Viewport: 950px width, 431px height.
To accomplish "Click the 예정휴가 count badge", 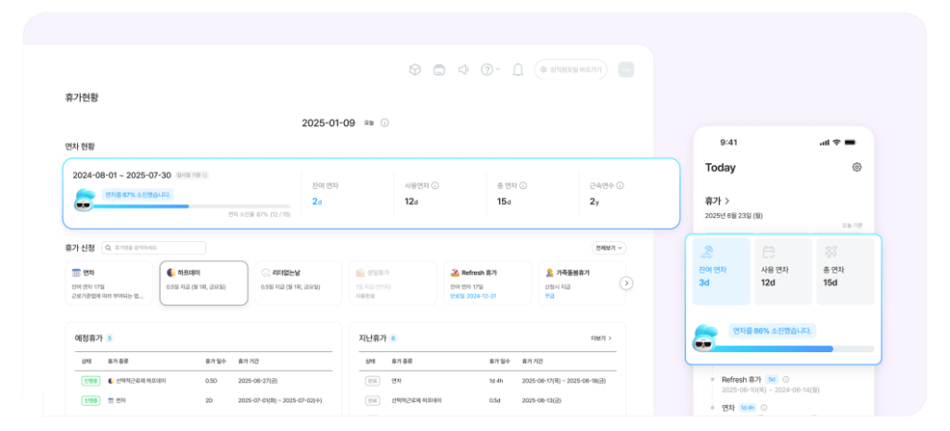I will [109, 338].
